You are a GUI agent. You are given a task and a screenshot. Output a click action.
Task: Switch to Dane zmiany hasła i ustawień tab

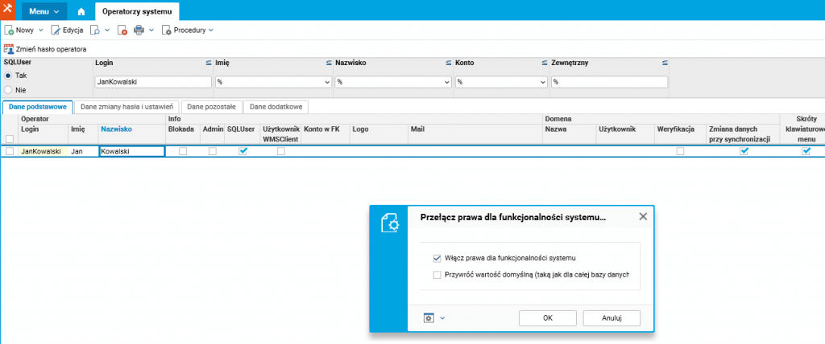click(126, 107)
